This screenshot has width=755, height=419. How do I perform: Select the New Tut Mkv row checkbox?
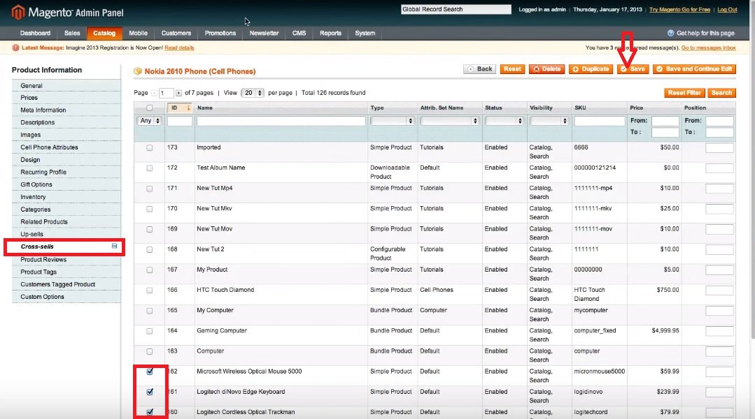(x=150, y=209)
